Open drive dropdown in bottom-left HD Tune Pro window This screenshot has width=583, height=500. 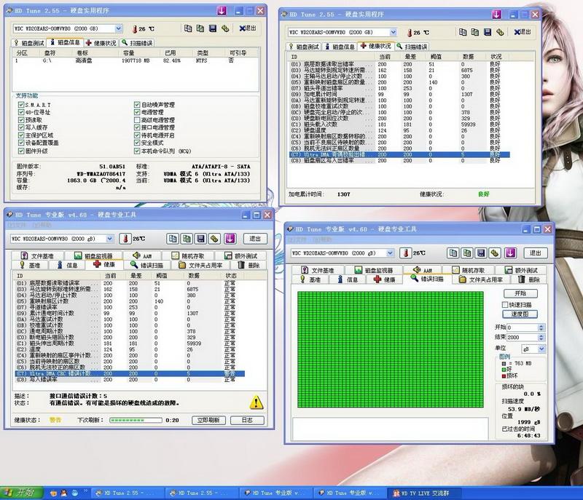[x=110, y=238]
